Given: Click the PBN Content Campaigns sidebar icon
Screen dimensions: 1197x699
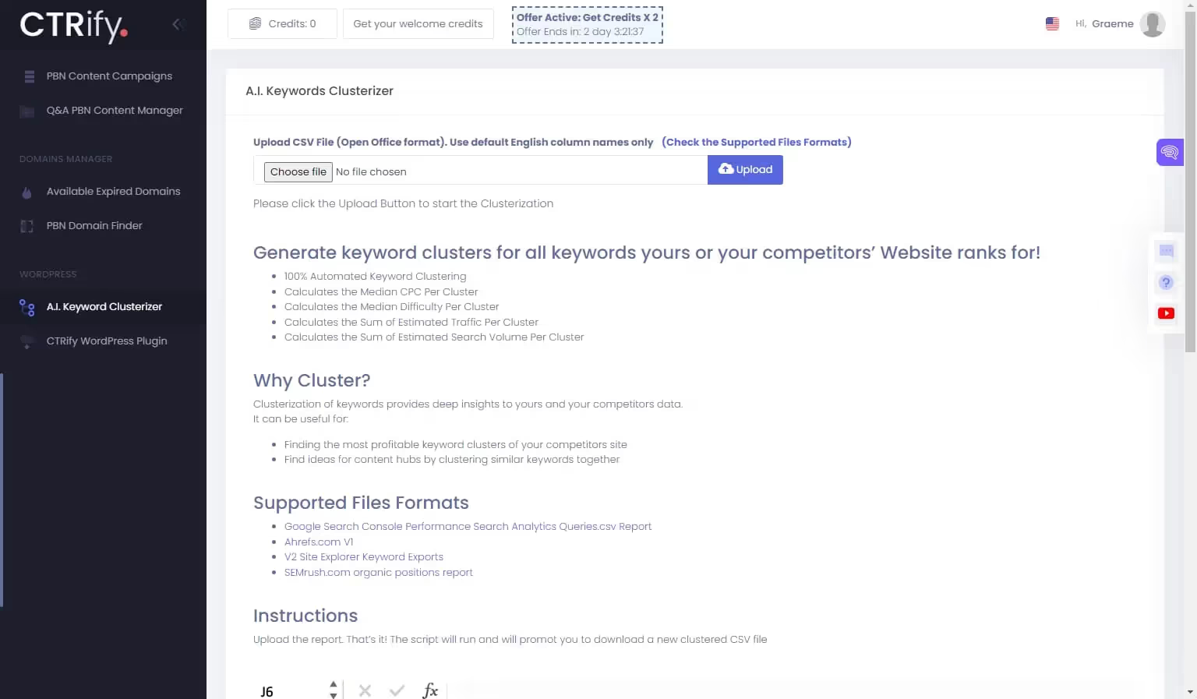Looking at the screenshot, I should pyautogui.click(x=29, y=76).
